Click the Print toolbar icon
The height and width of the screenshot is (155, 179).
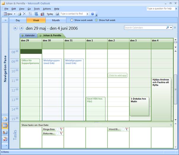(x=19, y=14)
